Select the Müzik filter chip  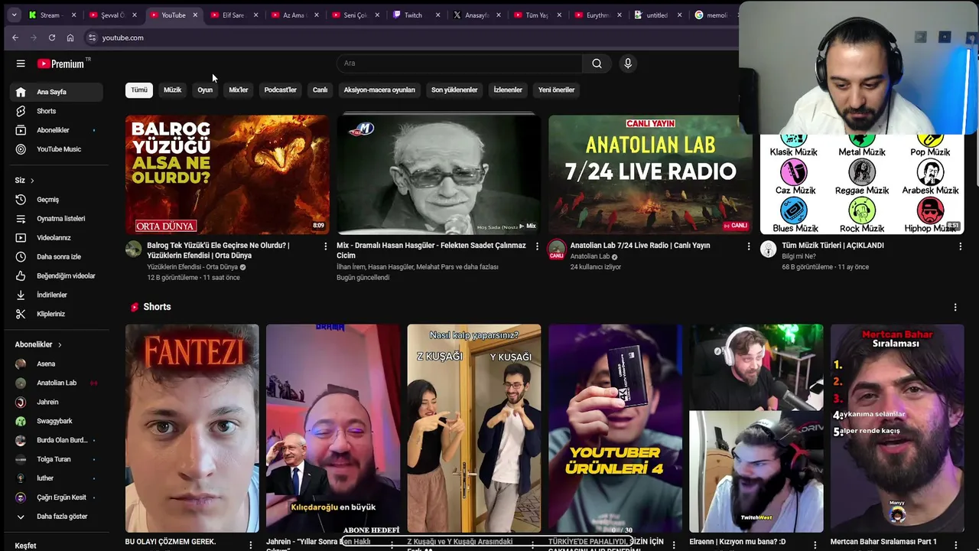pyautogui.click(x=173, y=90)
